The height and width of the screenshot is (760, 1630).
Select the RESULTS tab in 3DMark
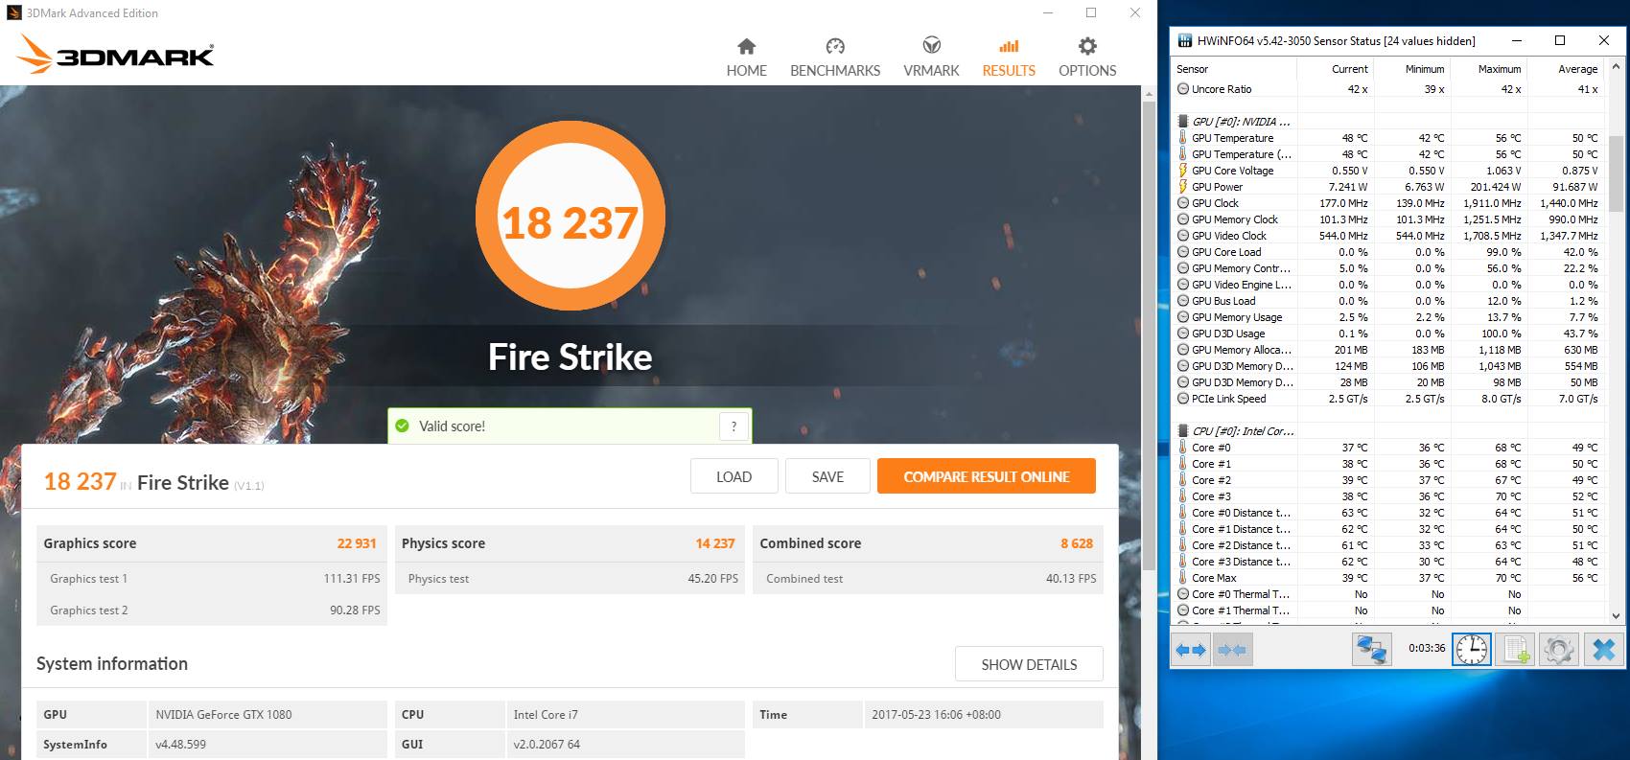pos(1009,58)
